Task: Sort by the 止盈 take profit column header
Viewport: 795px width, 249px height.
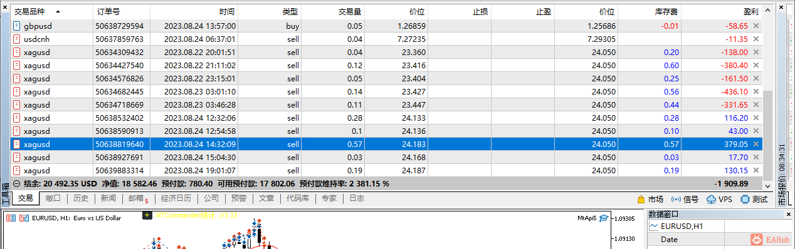Action: tap(523, 11)
